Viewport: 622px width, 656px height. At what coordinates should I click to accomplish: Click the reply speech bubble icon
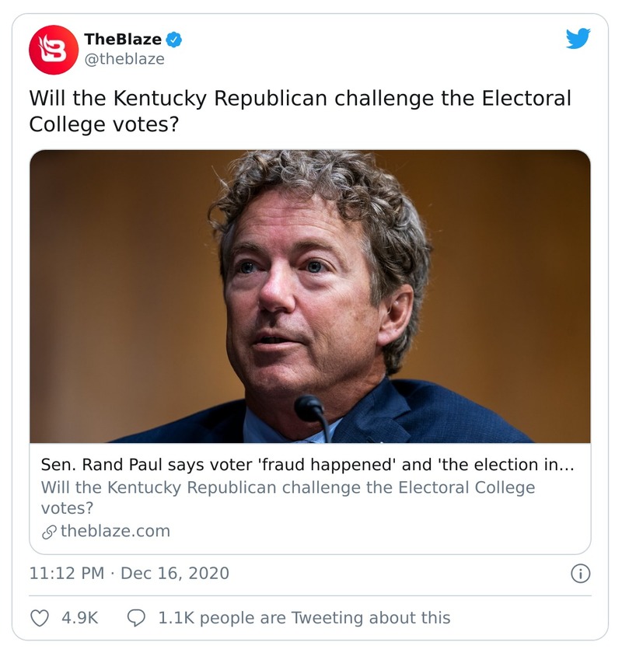coord(136,618)
